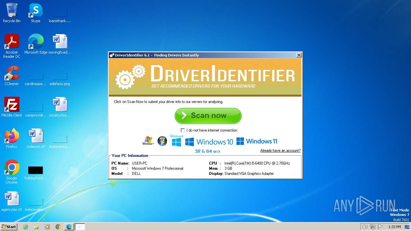This screenshot has height=231, width=411.
Task: Click the '32 & 64 BITS' label
Action: pos(207,151)
